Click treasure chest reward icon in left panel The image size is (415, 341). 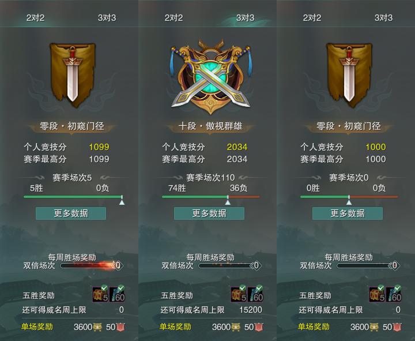click(x=100, y=294)
